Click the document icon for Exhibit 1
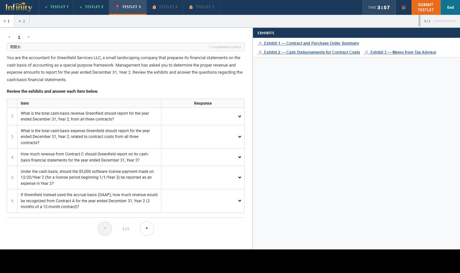460x273 pixels. pos(260,43)
